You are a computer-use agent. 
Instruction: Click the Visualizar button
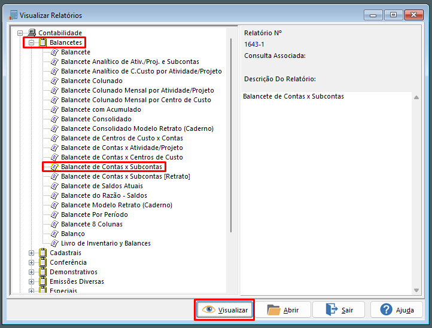point(224,310)
